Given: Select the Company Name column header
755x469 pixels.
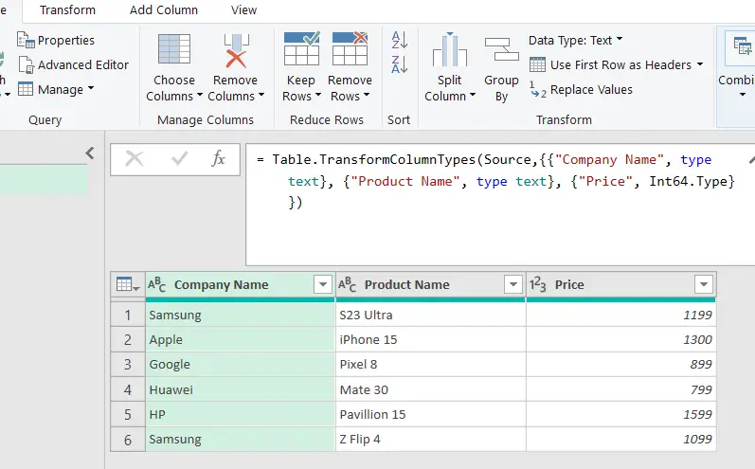Looking at the screenshot, I should pos(221,284).
